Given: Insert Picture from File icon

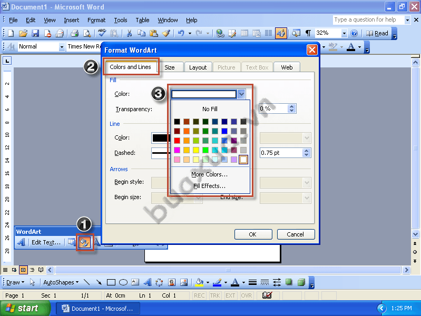Looking at the screenshot, I should coord(184,282).
